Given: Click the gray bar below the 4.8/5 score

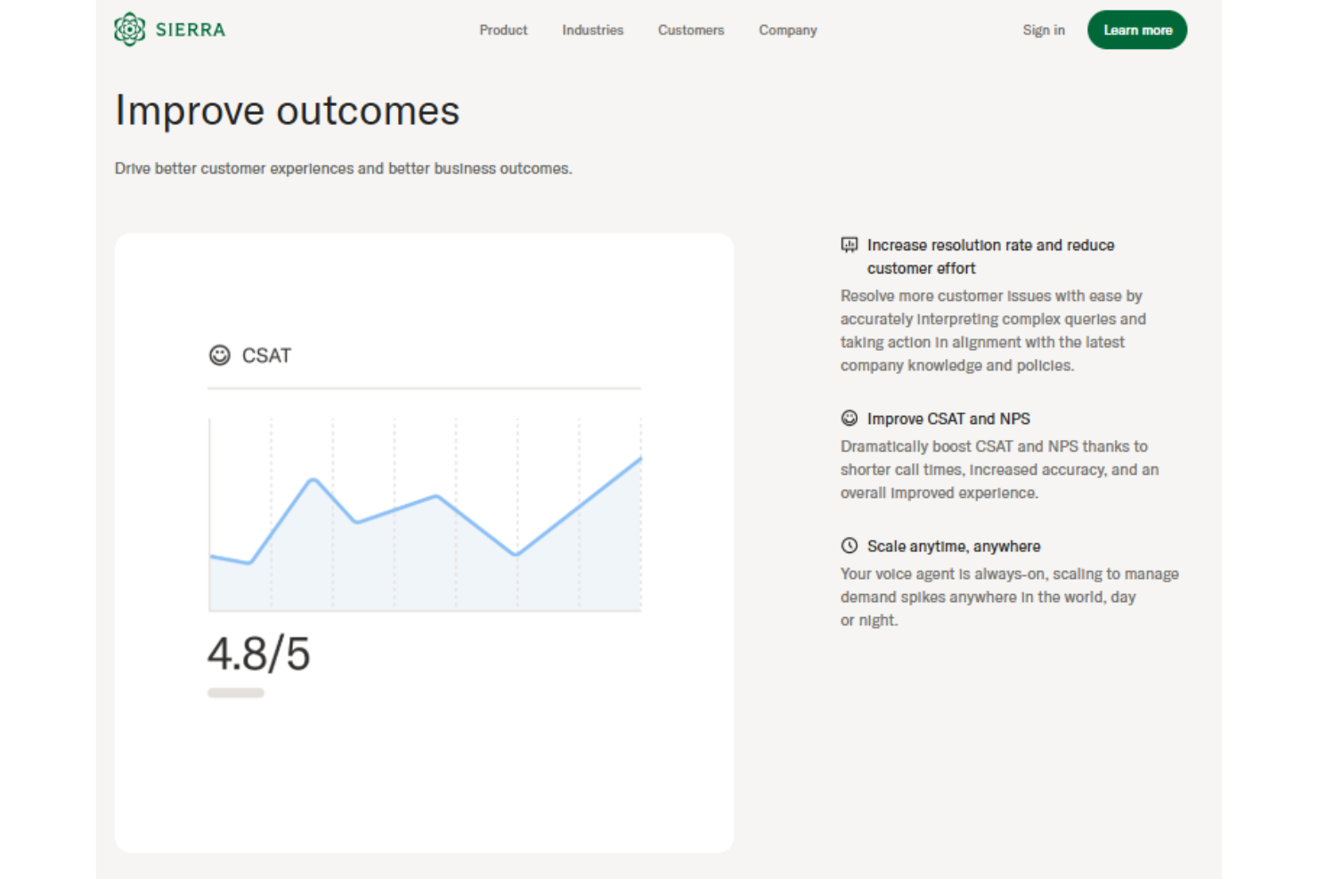Looking at the screenshot, I should pyautogui.click(x=236, y=693).
